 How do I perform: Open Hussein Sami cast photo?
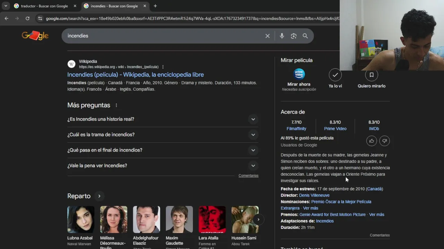[x=245, y=220]
